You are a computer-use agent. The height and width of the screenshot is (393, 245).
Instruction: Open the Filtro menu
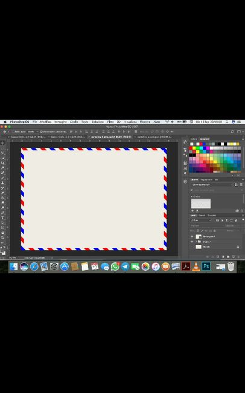[110, 122]
